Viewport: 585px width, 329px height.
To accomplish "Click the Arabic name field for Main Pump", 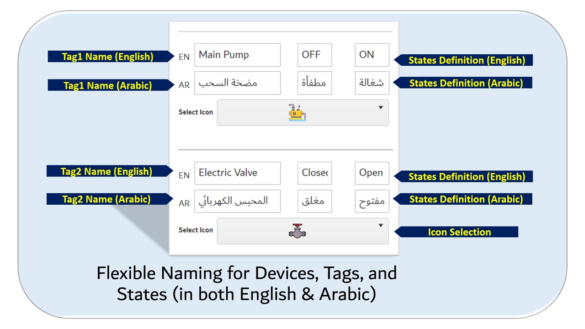I will click(x=237, y=83).
